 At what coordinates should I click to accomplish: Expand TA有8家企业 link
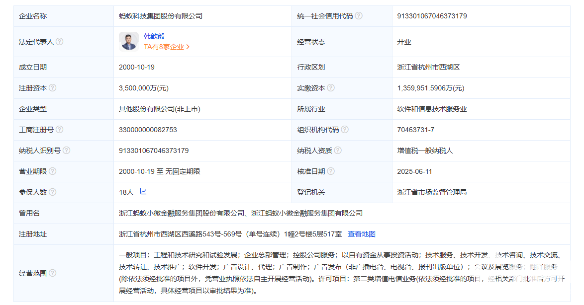tap(167, 47)
